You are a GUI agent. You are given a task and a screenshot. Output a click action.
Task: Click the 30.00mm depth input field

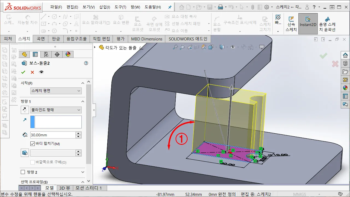pos(53,135)
